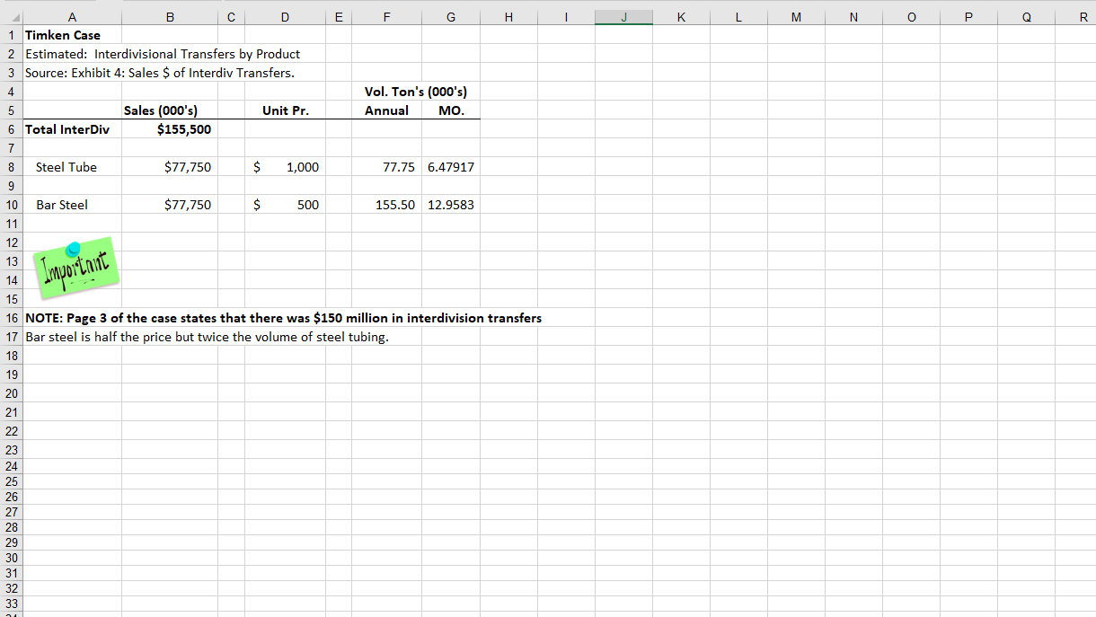
Task: Select row 6 header
Action: tap(12, 129)
